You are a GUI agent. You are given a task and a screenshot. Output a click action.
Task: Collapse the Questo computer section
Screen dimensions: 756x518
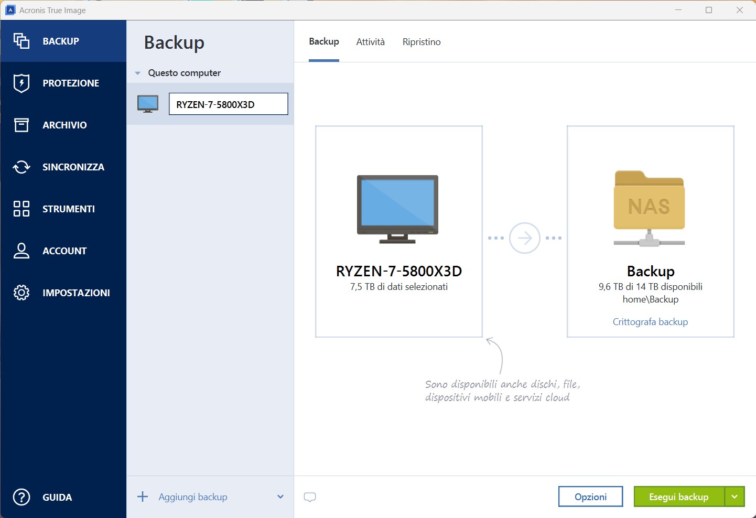pyautogui.click(x=138, y=73)
